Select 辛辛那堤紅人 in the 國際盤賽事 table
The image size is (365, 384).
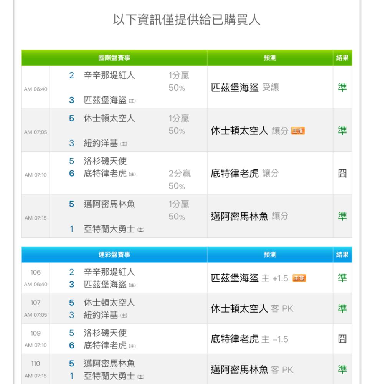[109, 75]
